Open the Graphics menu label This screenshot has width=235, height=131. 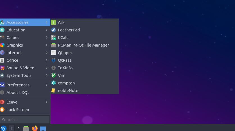[x=15, y=45]
